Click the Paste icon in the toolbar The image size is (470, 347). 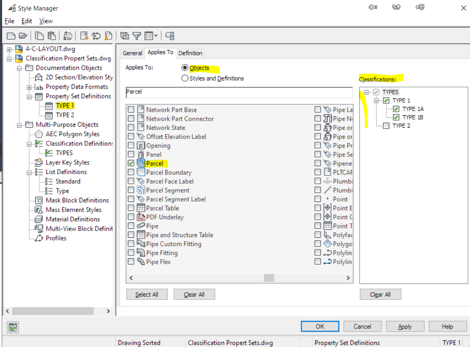(51, 35)
